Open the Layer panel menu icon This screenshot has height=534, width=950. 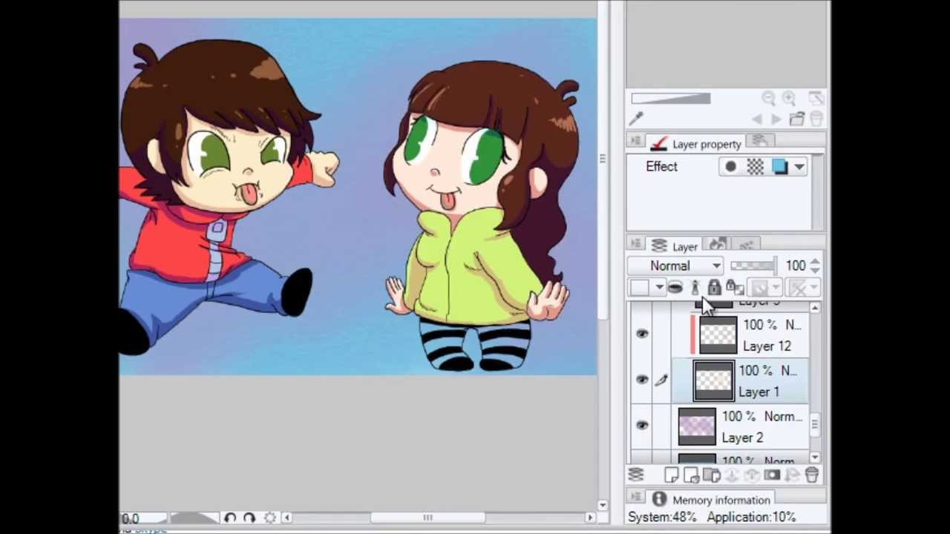(x=635, y=243)
